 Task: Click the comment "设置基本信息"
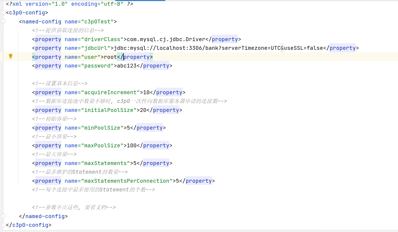pyautogui.click(x=60, y=83)
